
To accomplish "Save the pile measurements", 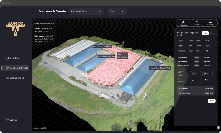I will point(212,101).
